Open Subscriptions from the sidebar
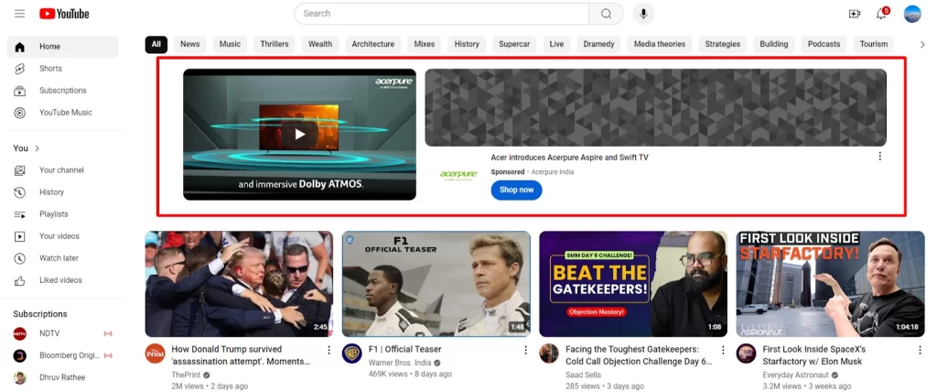The image size is (937, 392). click(63, 91)
